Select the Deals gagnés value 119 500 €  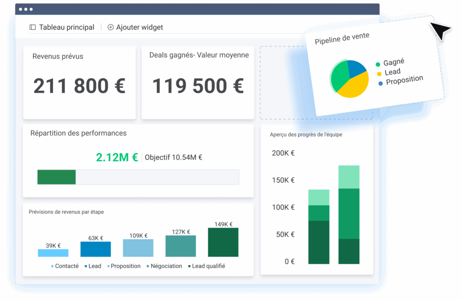pyautogui.click(x=198, y=86)
